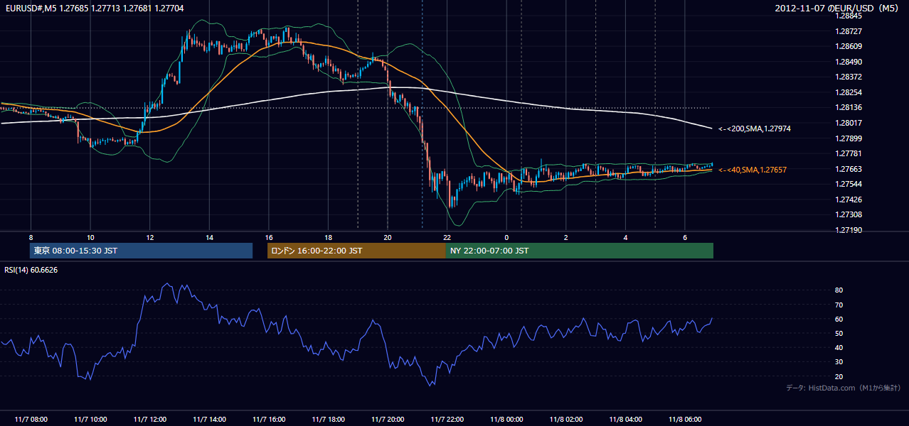
Task: Click the bottom time label 11/8 00:00
Action: pyautogui.click(x=506, y=420)
